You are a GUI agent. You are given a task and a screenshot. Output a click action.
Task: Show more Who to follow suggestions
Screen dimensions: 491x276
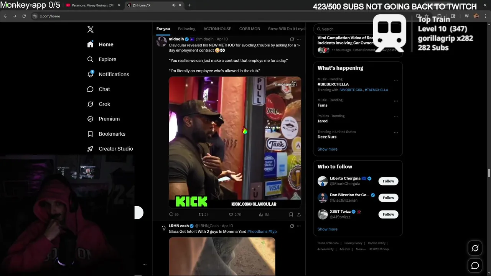[328, 229]
